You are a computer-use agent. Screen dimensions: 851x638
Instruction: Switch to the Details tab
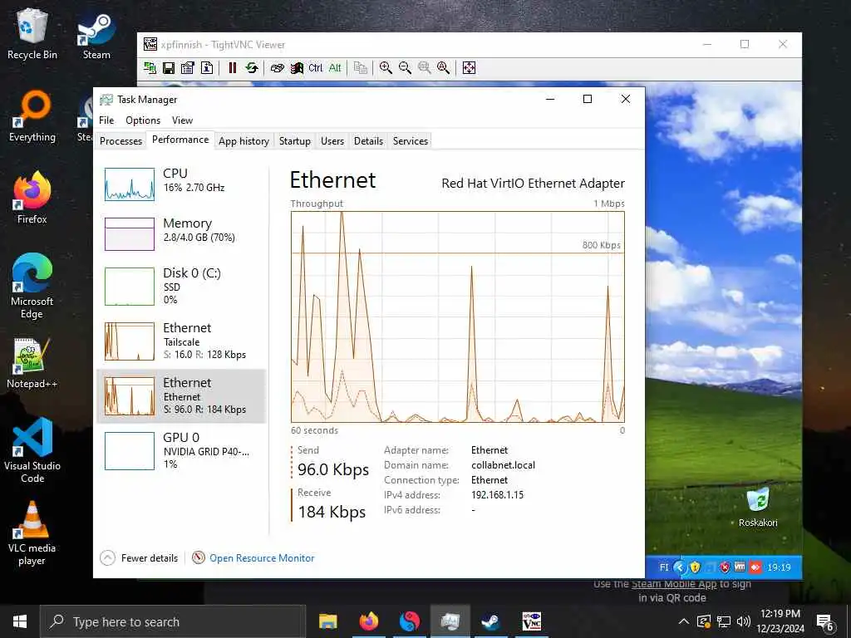(368, 141)
